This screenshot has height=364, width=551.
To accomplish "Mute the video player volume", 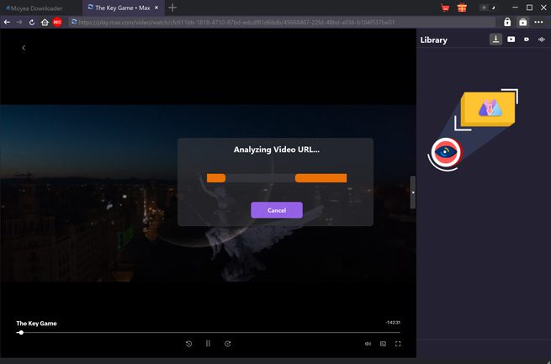I will click(368, 343).
